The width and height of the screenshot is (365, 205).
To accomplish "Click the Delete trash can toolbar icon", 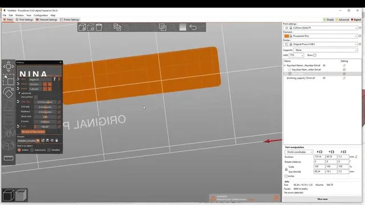I will point(99,27).
